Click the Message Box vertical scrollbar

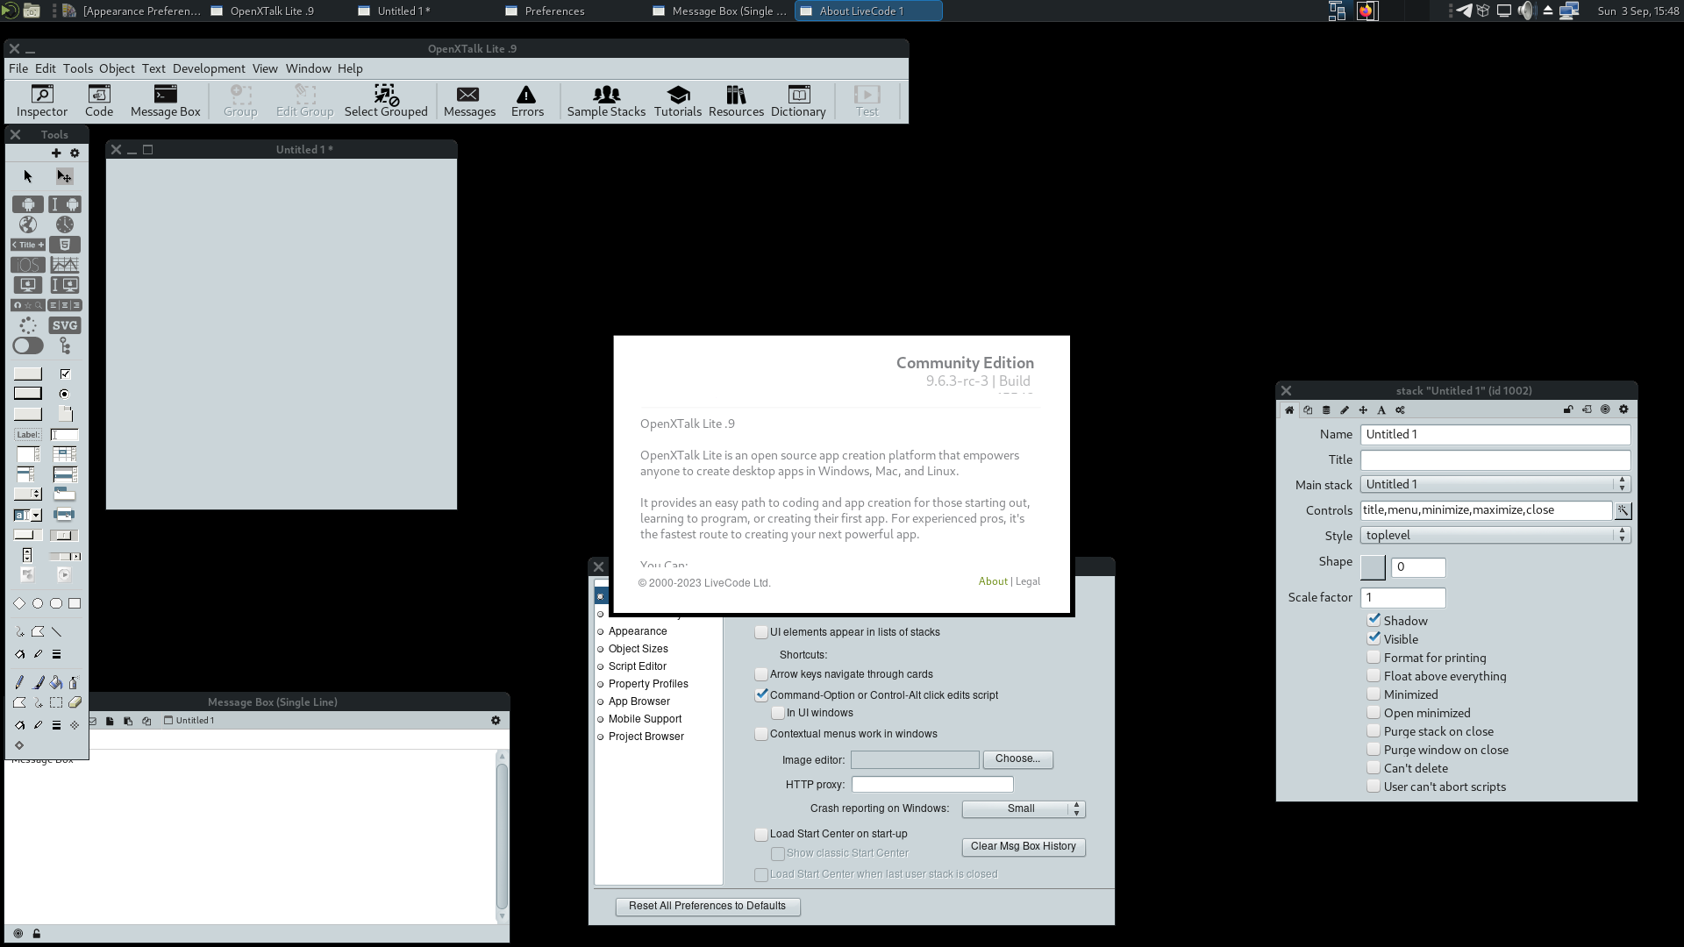502,836
